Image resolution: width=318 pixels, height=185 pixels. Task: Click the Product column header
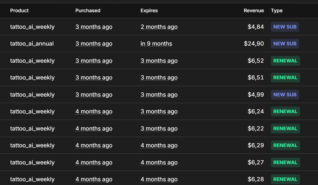point(19,11)
